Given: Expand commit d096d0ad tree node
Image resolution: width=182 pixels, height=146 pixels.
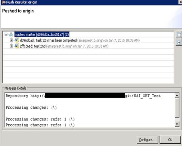Looking at the screenshot, I should 11,40.
